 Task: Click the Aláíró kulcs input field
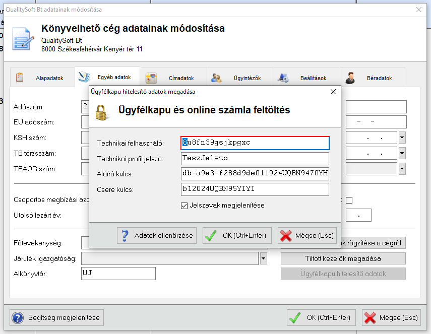pyautogui.click(x=255, y=174)
